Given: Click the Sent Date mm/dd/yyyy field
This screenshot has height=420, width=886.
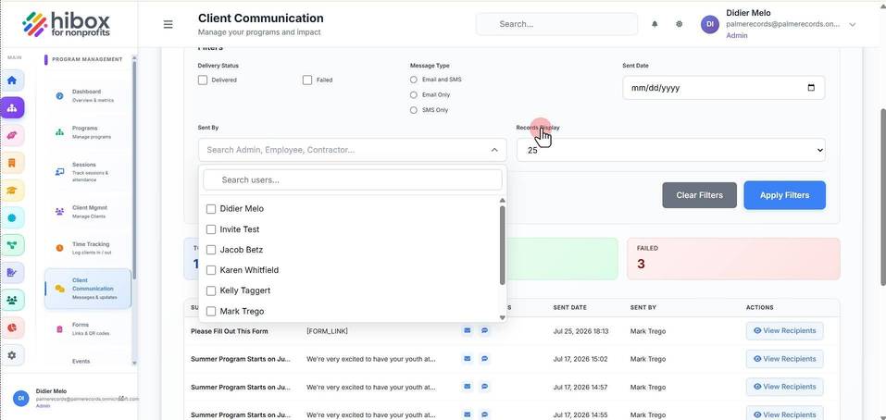Looking at the screenshot, I should pyautogui.click(x=724, y=88).
